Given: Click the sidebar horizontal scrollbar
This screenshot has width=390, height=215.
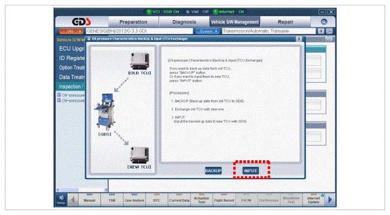Looking at the screenshot, I should (x=82, y=190).
